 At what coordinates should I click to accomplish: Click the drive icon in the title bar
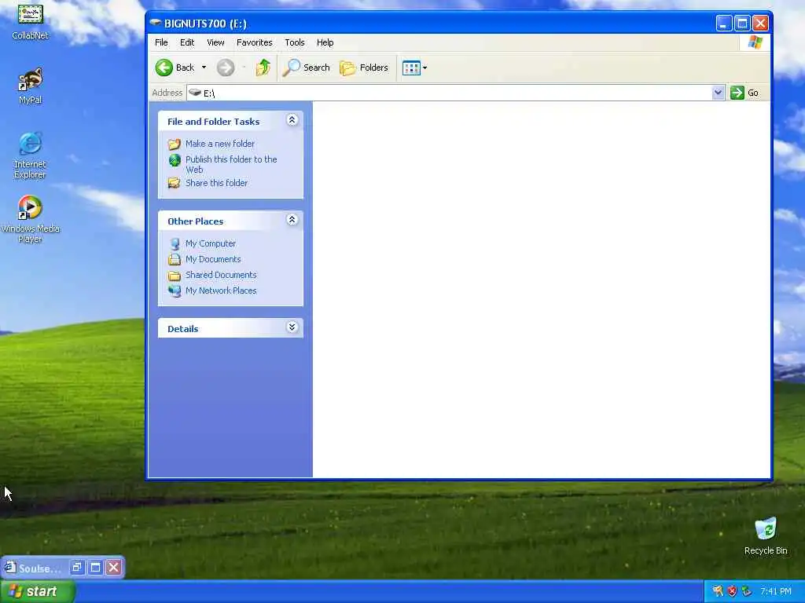click(156, 23)
